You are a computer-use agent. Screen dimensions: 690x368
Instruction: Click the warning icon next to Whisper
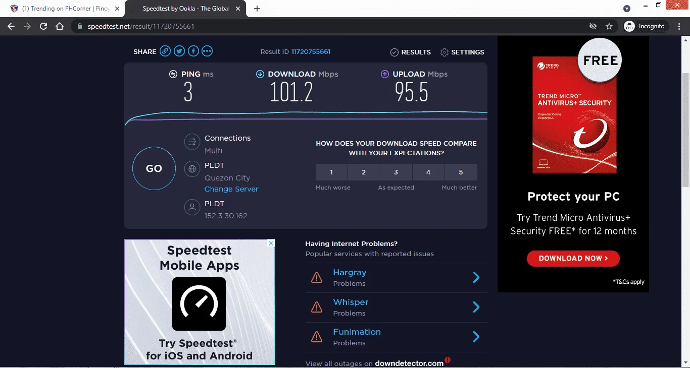coord(317,307)
